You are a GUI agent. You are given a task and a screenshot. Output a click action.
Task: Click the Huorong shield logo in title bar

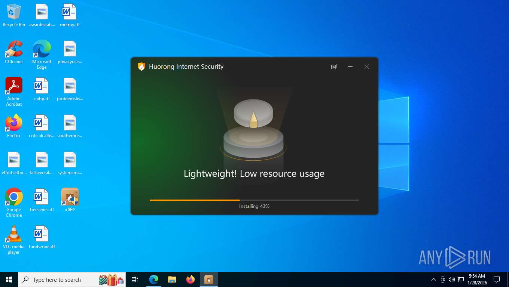(141, 67)
